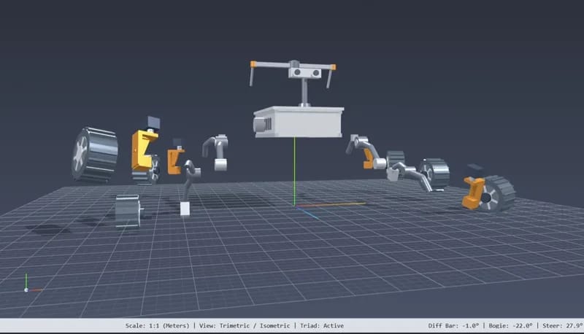Click the 'Bogie: -22.0°' readout

pos(510,326)
